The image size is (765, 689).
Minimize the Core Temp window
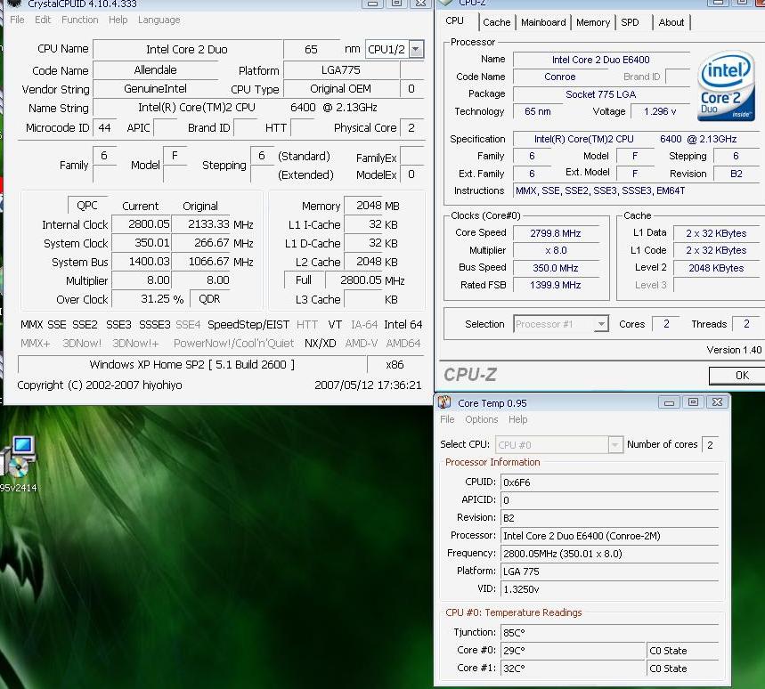[x=670, y=403]
